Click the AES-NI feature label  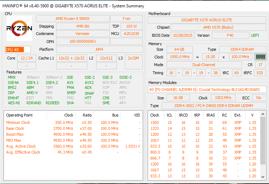tap(14, 103)
